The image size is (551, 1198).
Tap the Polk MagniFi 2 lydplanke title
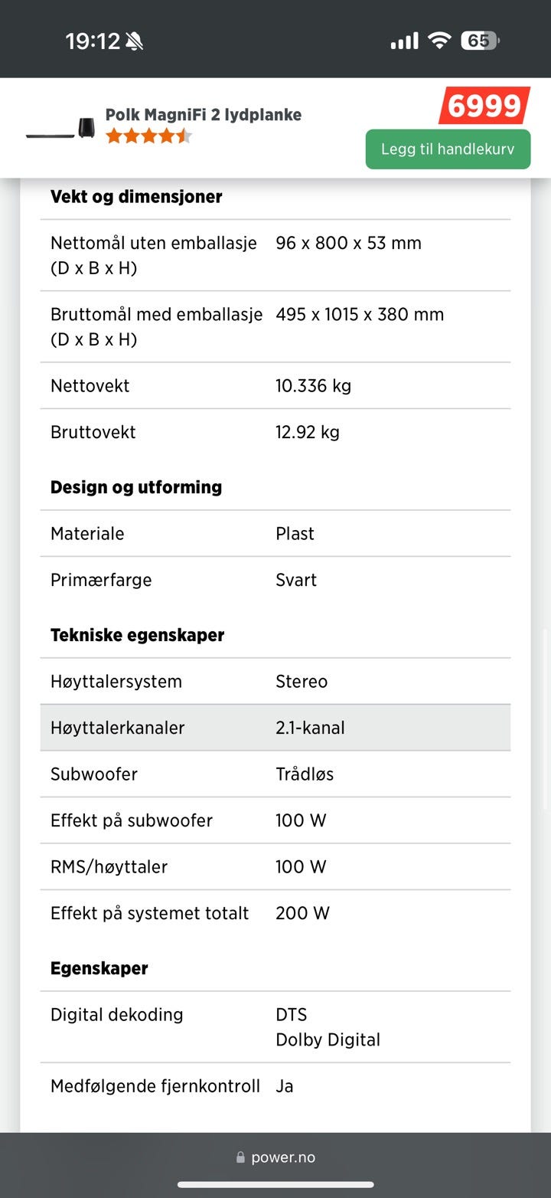point(204,115)
